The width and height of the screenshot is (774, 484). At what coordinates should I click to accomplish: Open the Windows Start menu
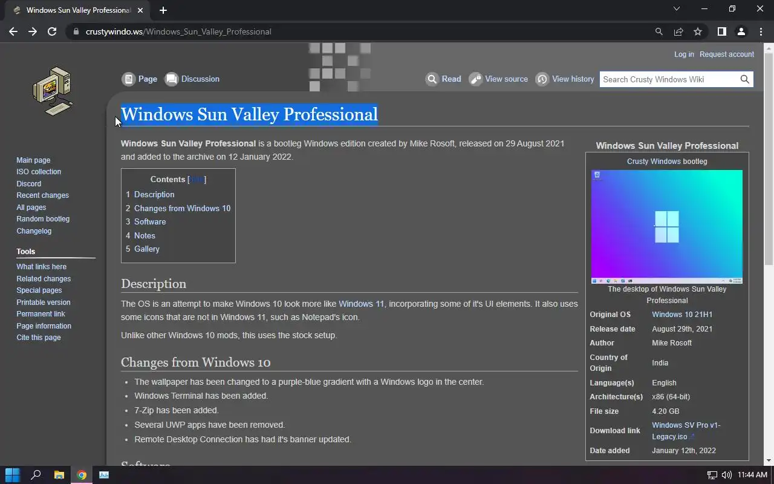[13, 475]
